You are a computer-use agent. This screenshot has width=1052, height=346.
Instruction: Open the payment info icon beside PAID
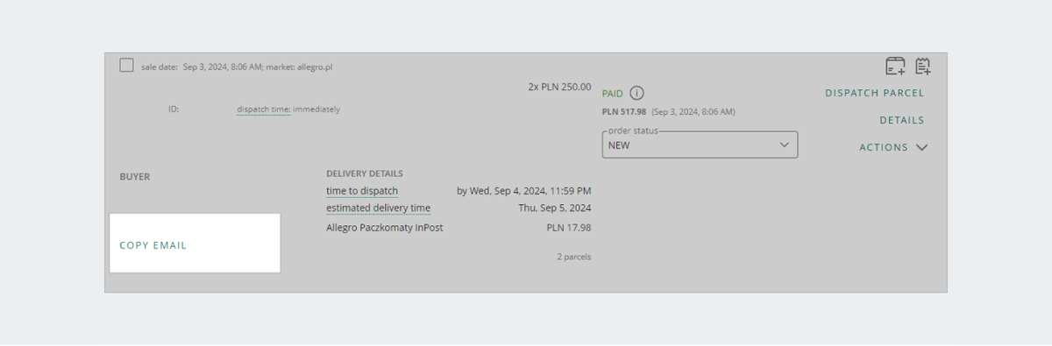click(637, 93)
